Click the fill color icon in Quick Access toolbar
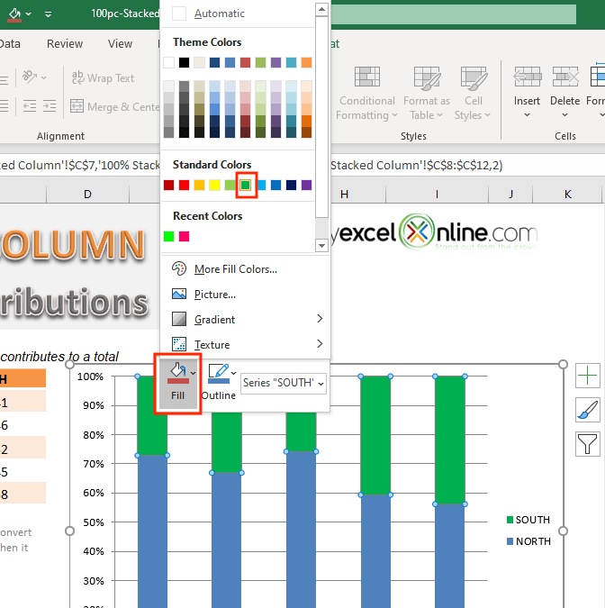This screenshot has width=605, height=608. [14, 14]
